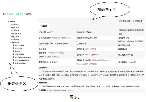Open 资产减值准备明细表 tree entry

(x=23, y=57)
